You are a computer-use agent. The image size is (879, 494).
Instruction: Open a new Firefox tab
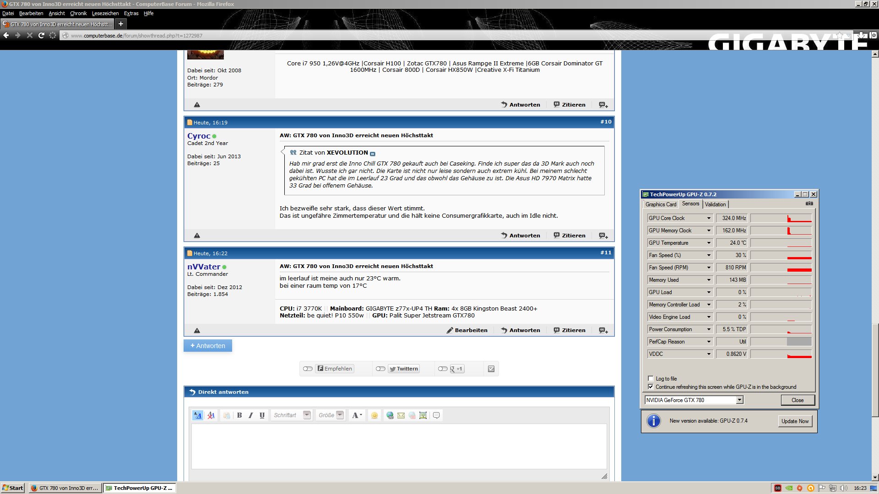[121, 24]
